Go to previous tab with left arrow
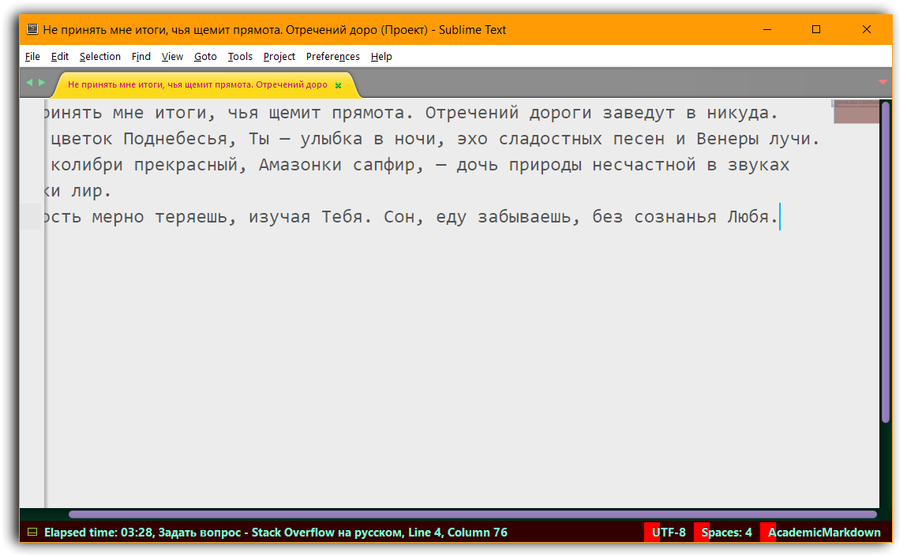907x557 pixels. coord(29,83)
